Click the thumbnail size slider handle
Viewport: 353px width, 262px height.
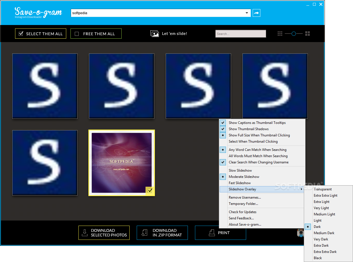point(294,34)
